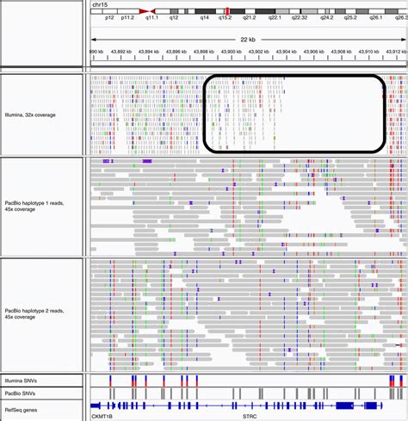Select PacBio haplotype 1 reads track name
Screen dimensions: 408x421
(34, 206)
